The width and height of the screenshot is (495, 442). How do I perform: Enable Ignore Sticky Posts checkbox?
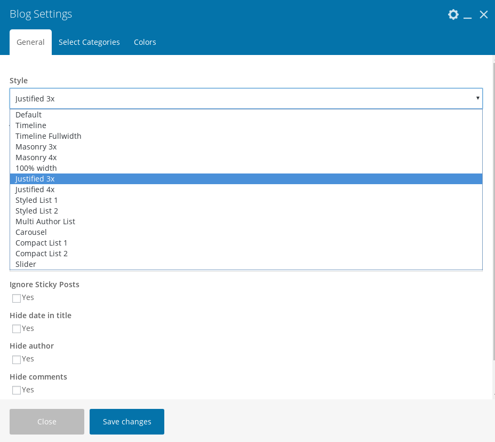coord(17,298)
